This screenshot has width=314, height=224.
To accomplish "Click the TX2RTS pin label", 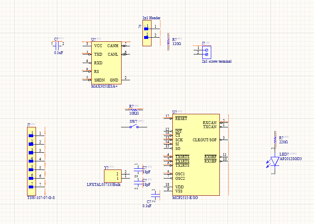I will point(182,165).
